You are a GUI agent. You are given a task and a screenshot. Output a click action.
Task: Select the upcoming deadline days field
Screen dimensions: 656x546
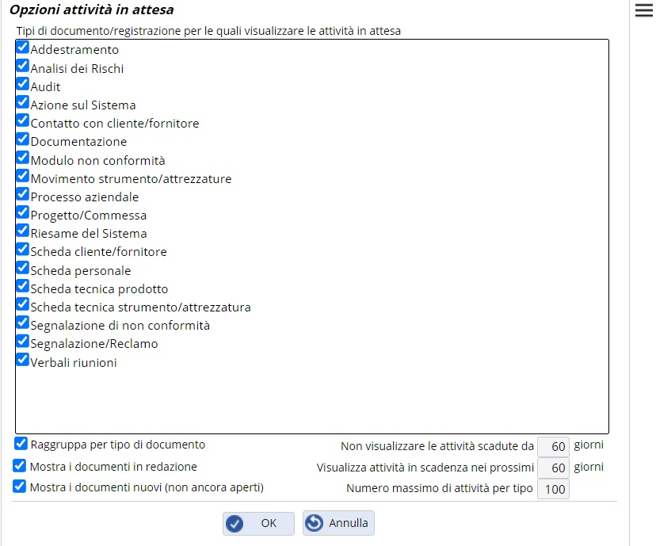[x=553, y=468]
